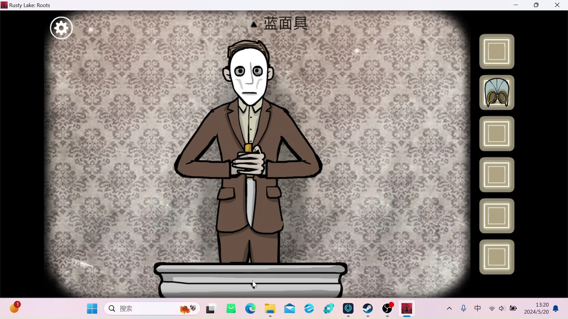This screenshot has width=568, height=319.
Task: Click the grey basin below the man
Action: 251,280
